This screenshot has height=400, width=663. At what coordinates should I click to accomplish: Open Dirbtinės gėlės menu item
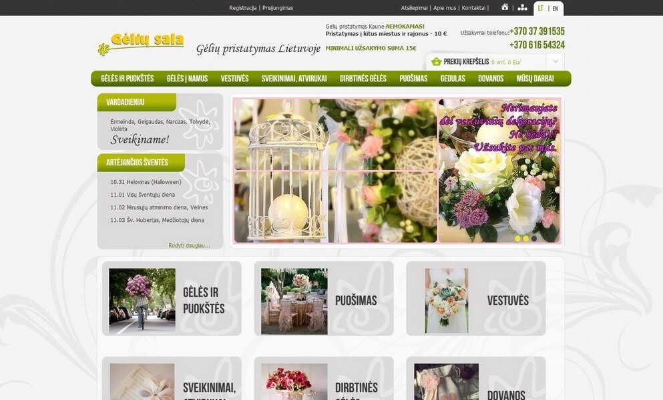coord(363,79)
